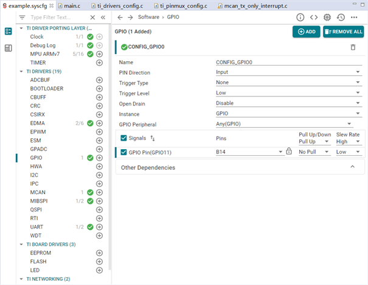Screen dimensions: 368x285
Task: Open the info icon in top toolbar
Action: (300, 18)
